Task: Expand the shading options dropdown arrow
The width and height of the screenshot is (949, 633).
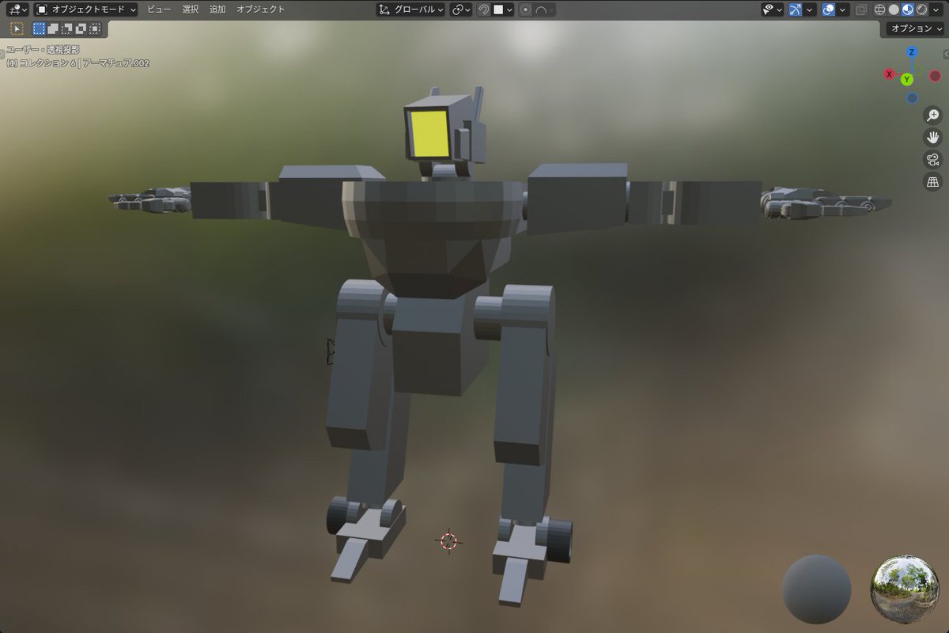Action: tap(936, 9)
